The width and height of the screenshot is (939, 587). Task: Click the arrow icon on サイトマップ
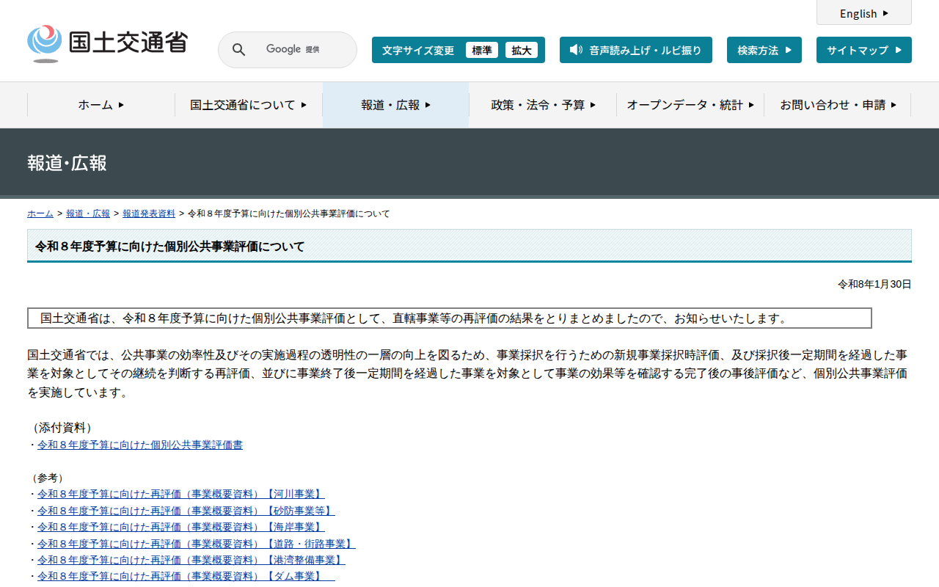pyautogui.click(x=899, y=50)
